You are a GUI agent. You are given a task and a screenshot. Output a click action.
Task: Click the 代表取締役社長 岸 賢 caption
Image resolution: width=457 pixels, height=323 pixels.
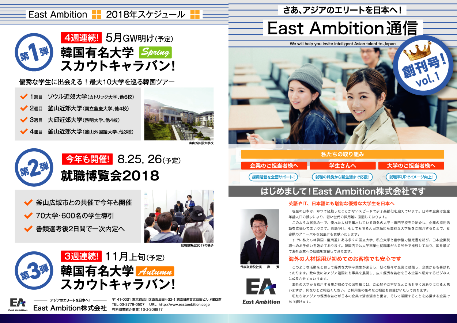coord(260,267)
